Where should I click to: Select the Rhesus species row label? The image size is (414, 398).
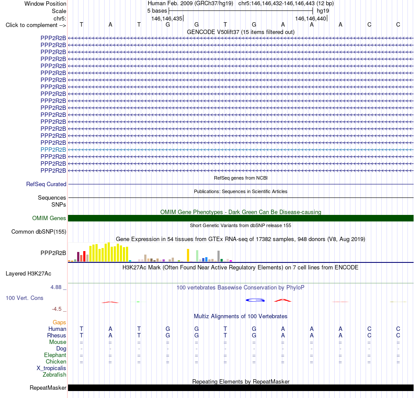tap(57, 335)
